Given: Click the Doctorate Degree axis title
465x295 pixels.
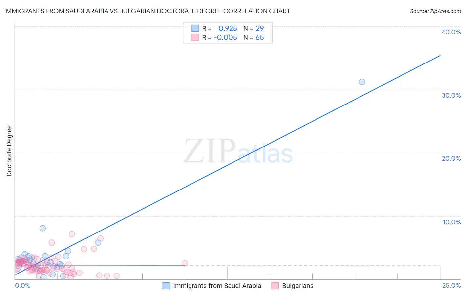Looking at the screenshot, I should pos(9,151).
